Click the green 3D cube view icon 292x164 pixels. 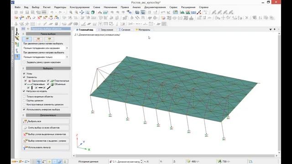point(93,12)
